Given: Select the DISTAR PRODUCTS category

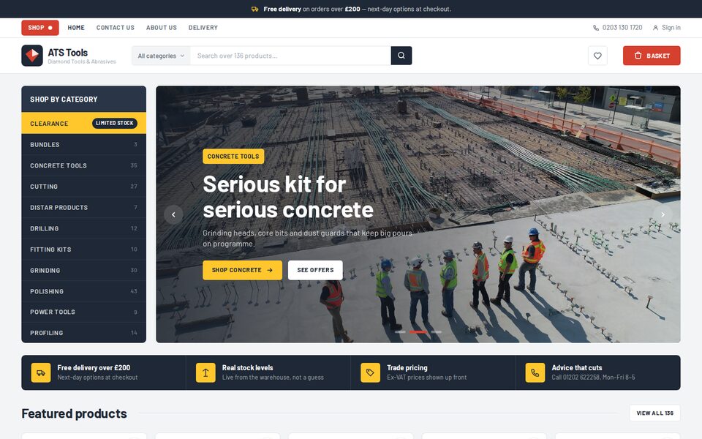Looking at the screenshot, I should pyautogui.click(x=83, y=207).
